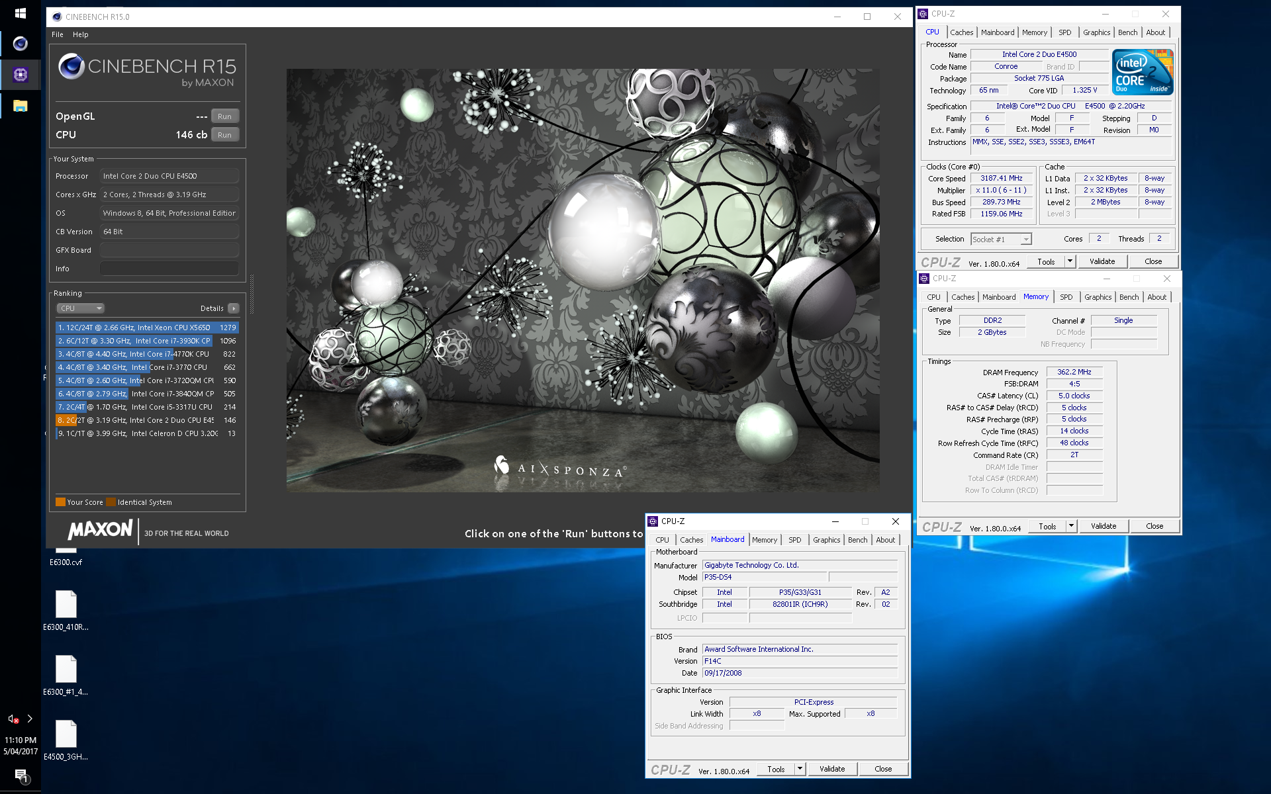Open Caches tab in top CPU-Z
Screen dimensions: 1271x794
point(961,32)
